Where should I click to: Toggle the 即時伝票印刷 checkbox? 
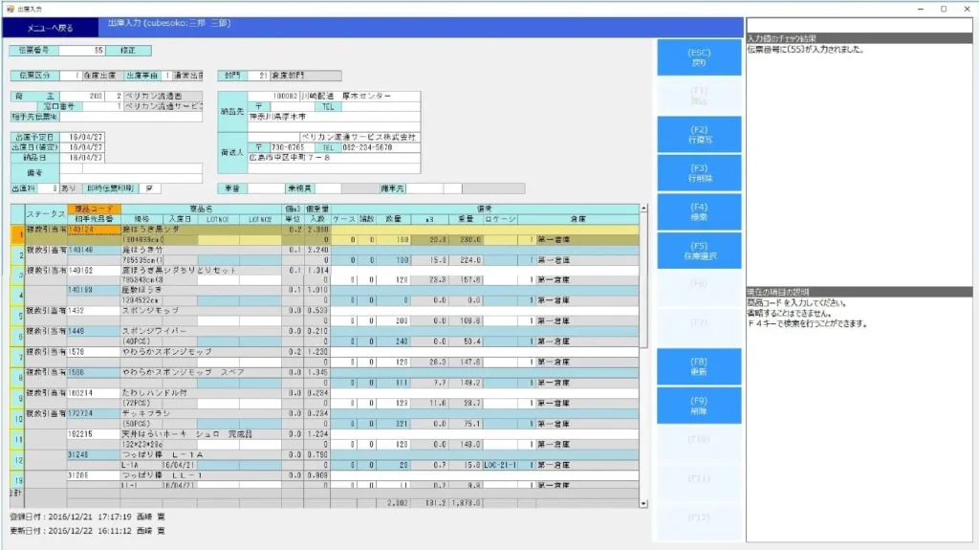tap(149, 188)
